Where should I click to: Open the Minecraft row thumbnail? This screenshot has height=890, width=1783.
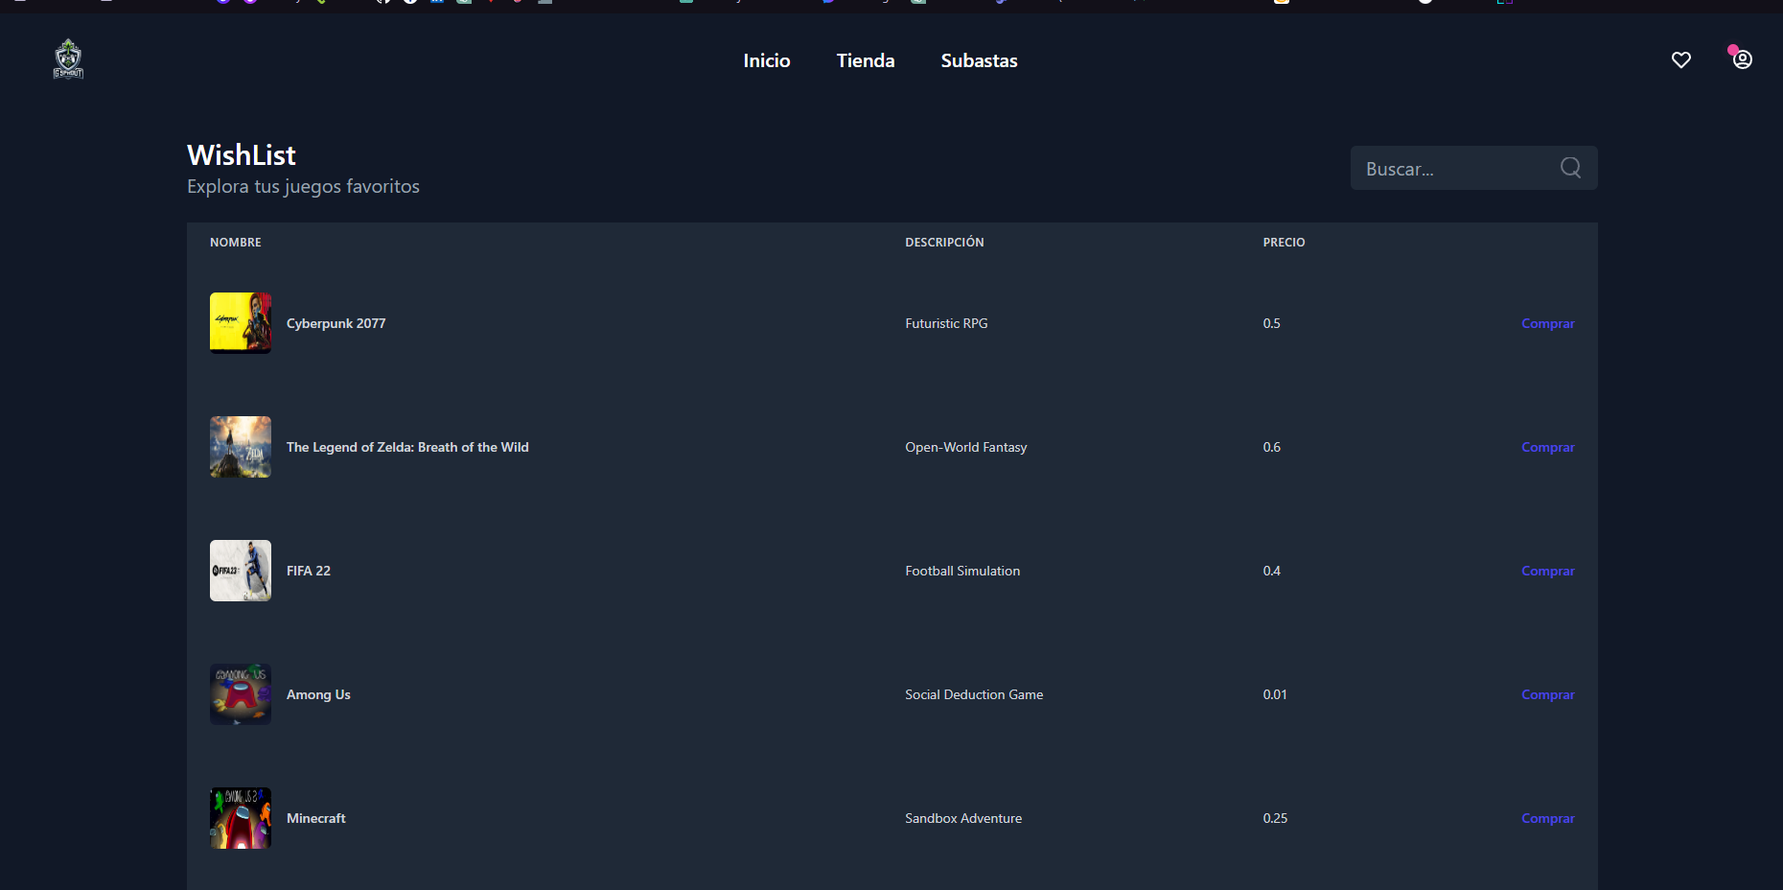(x=241, y=818)
